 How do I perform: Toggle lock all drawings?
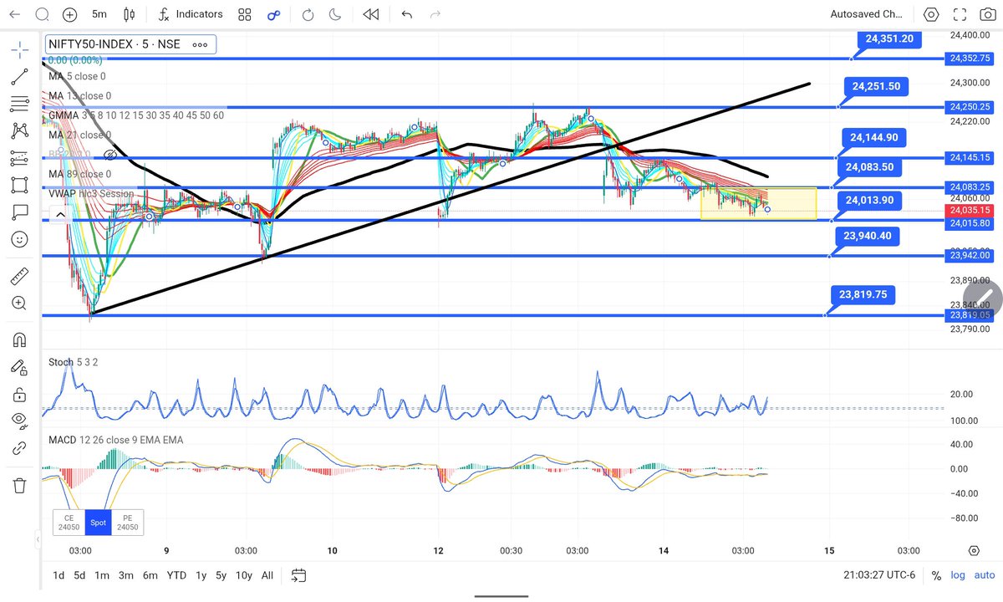19,394
